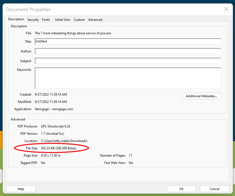
Task: Confirm with the OK button
Action: pos(181,189)
